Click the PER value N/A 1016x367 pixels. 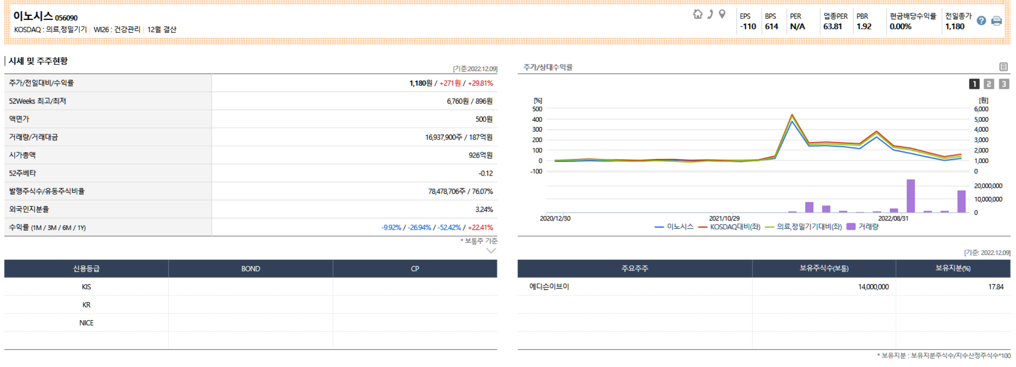click(x=797, y=27)
